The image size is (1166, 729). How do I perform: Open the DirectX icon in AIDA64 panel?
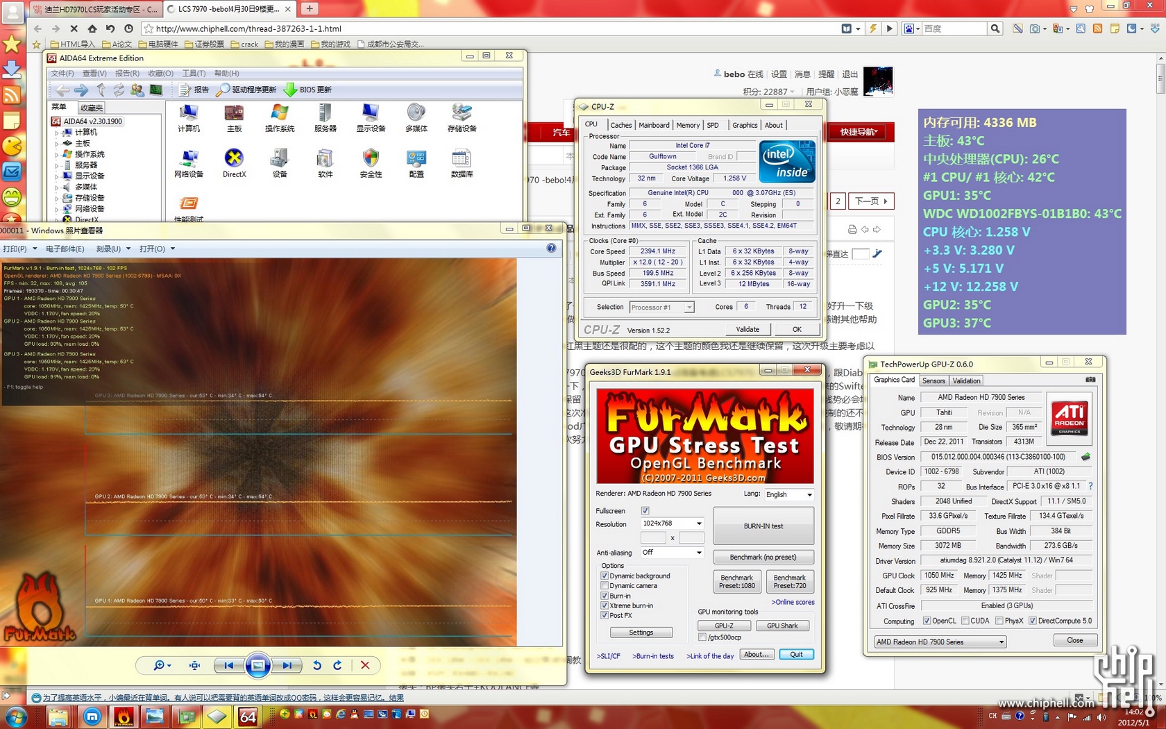tap(234, 164)
